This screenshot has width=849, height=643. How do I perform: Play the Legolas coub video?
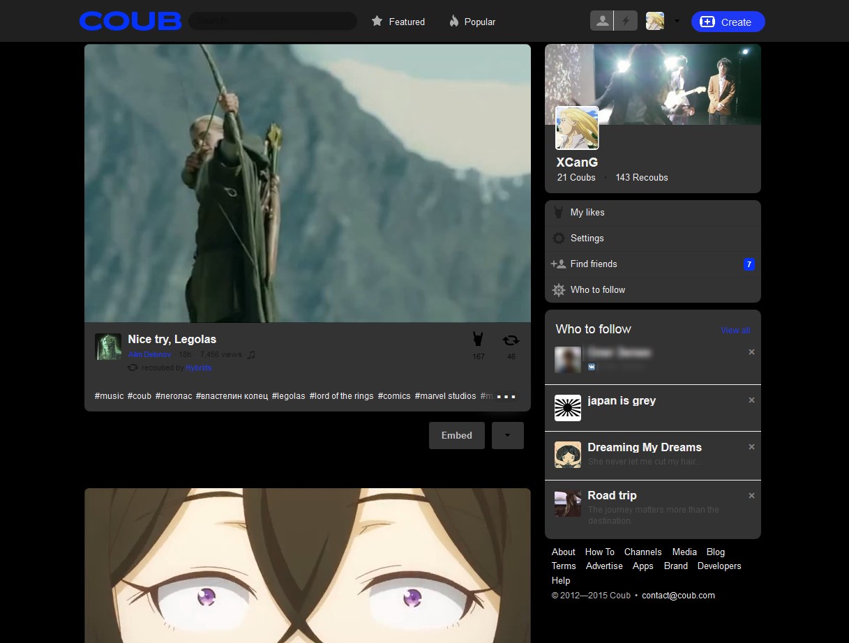point(308,183)
